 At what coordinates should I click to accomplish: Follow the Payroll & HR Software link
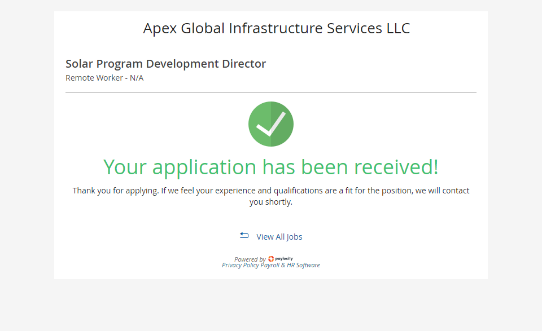[290, 265]
